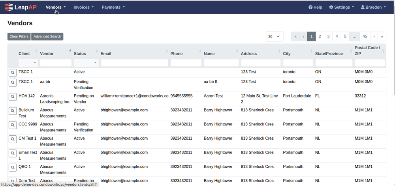395x187 pixels.
Task: Sort by the State/Province column arrows
Action: click(351, 51)
